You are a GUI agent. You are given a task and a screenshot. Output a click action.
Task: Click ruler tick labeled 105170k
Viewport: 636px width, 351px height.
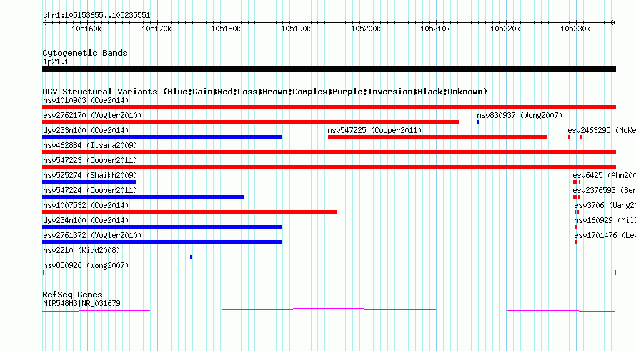tap(156, 29)
